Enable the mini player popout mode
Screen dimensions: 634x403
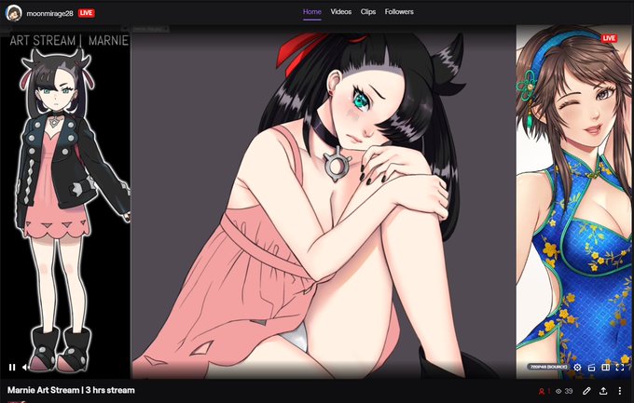[x=591, y=367]
